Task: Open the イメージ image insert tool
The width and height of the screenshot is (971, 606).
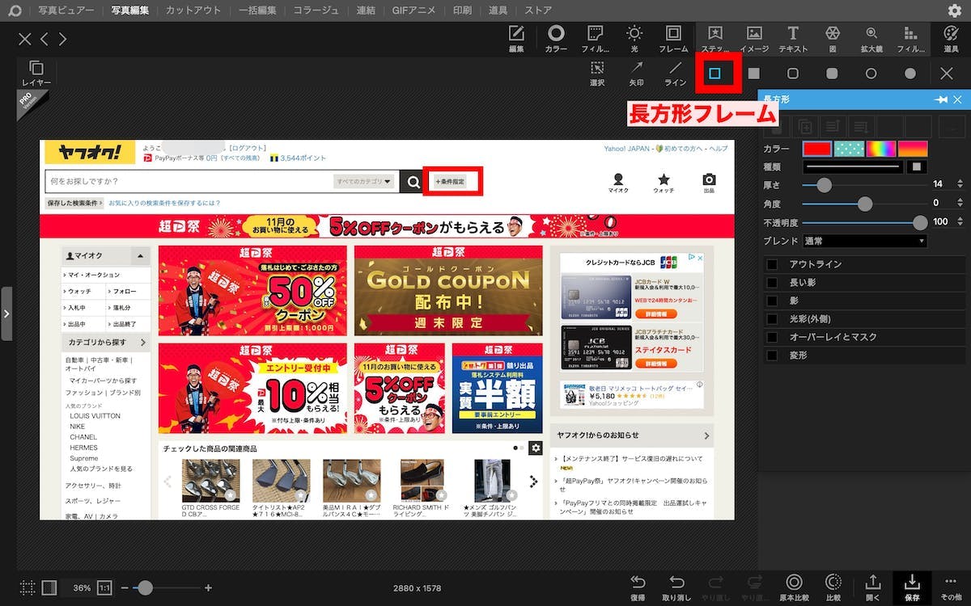Action: pos(754,38)
